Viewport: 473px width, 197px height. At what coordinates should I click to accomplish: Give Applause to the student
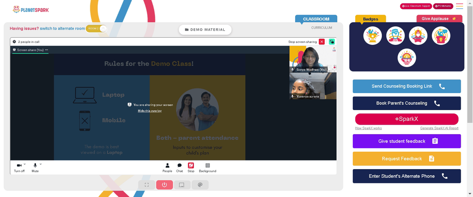[x=439, y=19]
